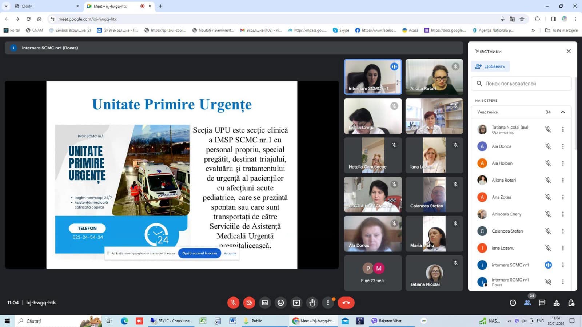This screenshot has height=327, width=582.
Task: Click the present screen icon
Action: [296, 303]
